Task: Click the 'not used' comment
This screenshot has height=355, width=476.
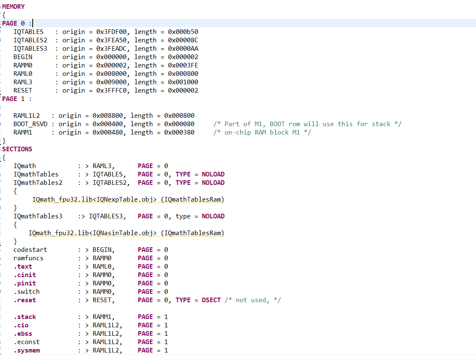Action: [253, 300]
